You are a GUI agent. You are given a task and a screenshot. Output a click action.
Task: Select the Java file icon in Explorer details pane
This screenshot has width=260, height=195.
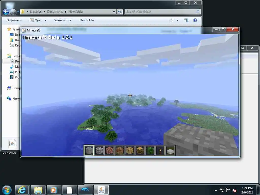point(12,144)
